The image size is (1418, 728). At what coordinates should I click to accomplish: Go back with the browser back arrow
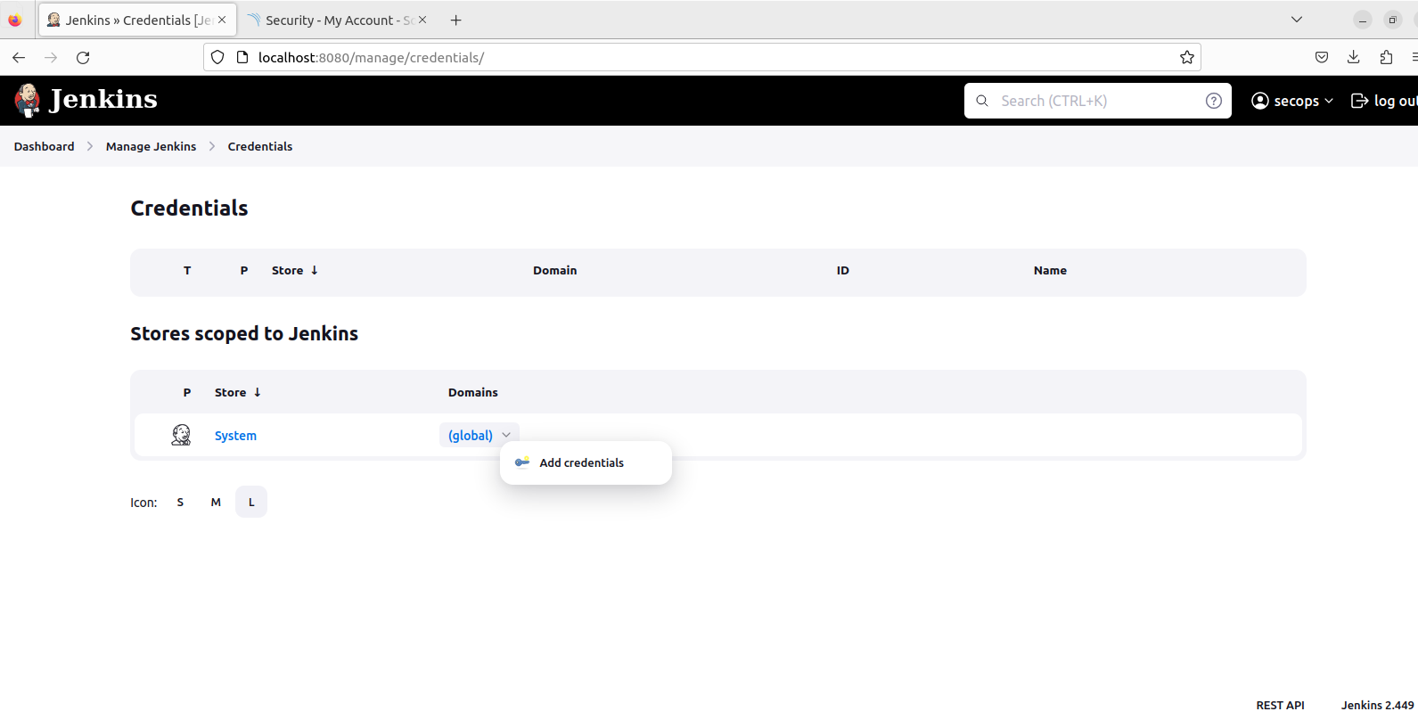click(x=19, y=57)
